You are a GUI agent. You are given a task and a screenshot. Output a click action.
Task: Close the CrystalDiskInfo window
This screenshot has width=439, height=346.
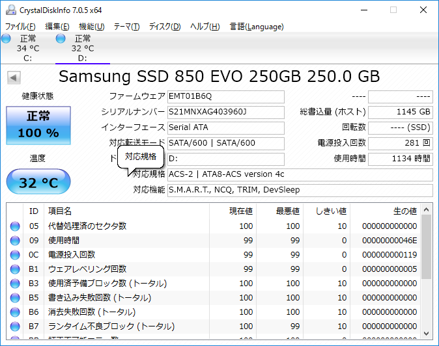pyautogui.click(x=423, y=10)
